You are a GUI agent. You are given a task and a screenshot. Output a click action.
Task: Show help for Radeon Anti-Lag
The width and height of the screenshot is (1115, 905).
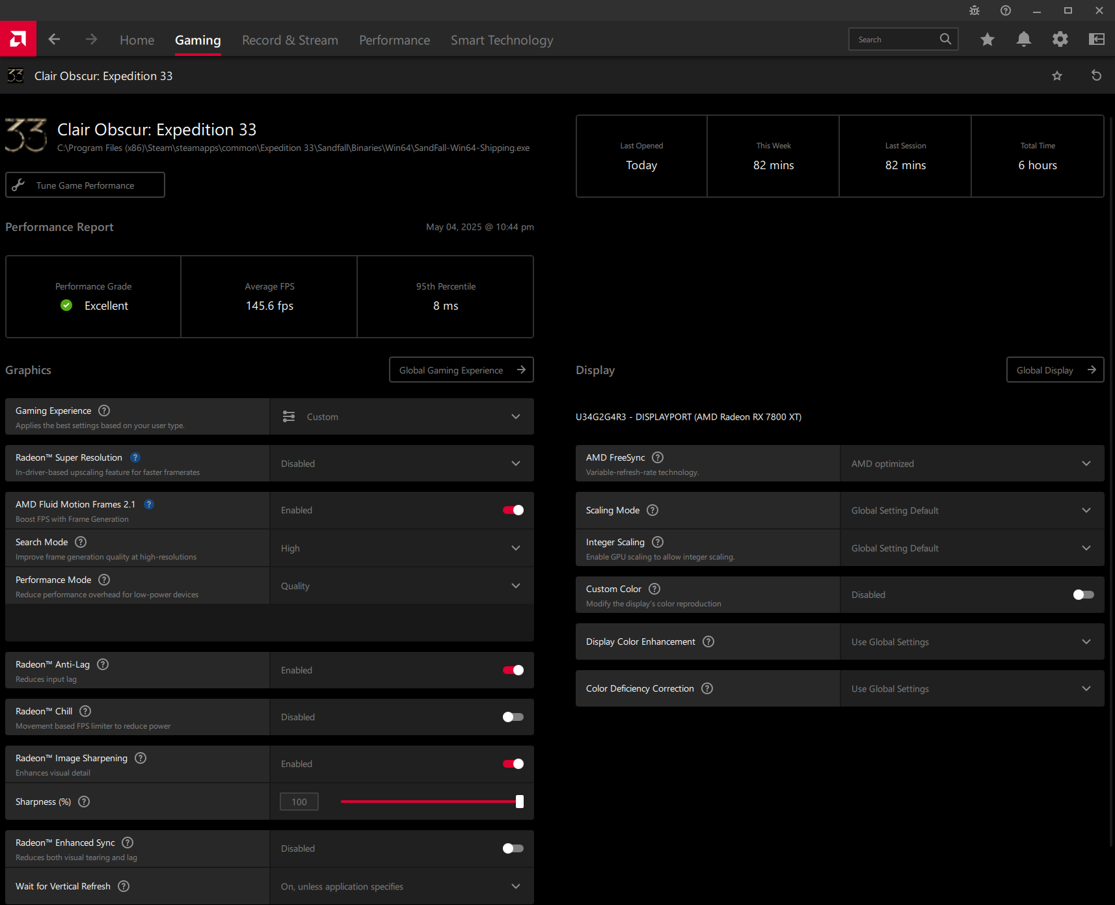coord(103,664)
